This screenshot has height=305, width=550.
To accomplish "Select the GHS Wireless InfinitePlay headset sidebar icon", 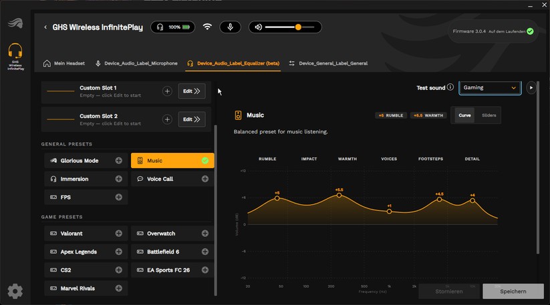I will click(15, 56).
